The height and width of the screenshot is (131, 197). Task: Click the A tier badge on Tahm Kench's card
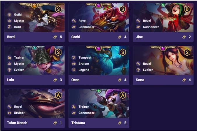click(58, 95)
